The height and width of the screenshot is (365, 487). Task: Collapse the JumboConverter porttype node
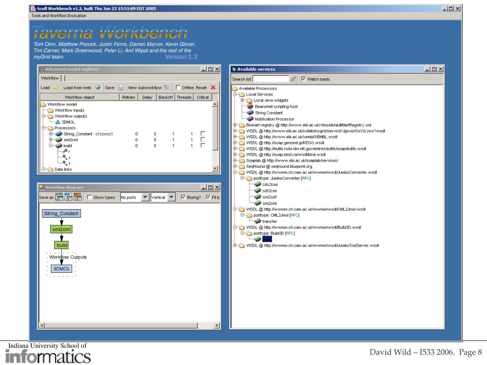(x=242, y=178)
